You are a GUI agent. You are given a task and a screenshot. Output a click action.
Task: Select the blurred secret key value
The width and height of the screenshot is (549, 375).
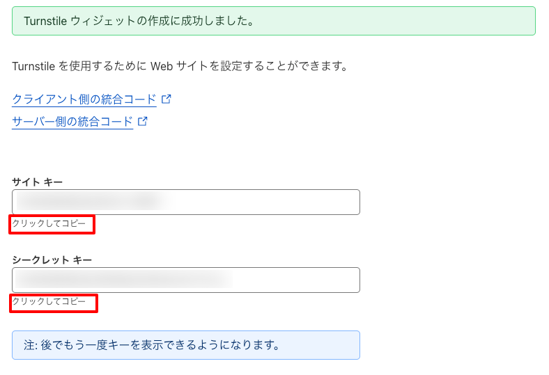click(122, 280)
